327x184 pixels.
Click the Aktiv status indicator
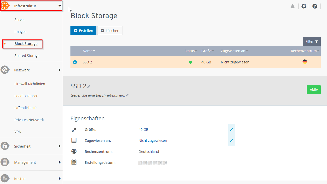point(314,89)
